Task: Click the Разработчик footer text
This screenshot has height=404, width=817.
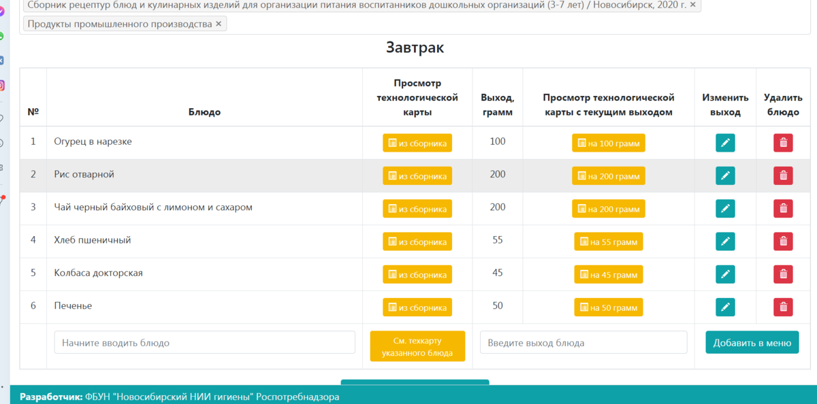Action: [x=179, y=397]
